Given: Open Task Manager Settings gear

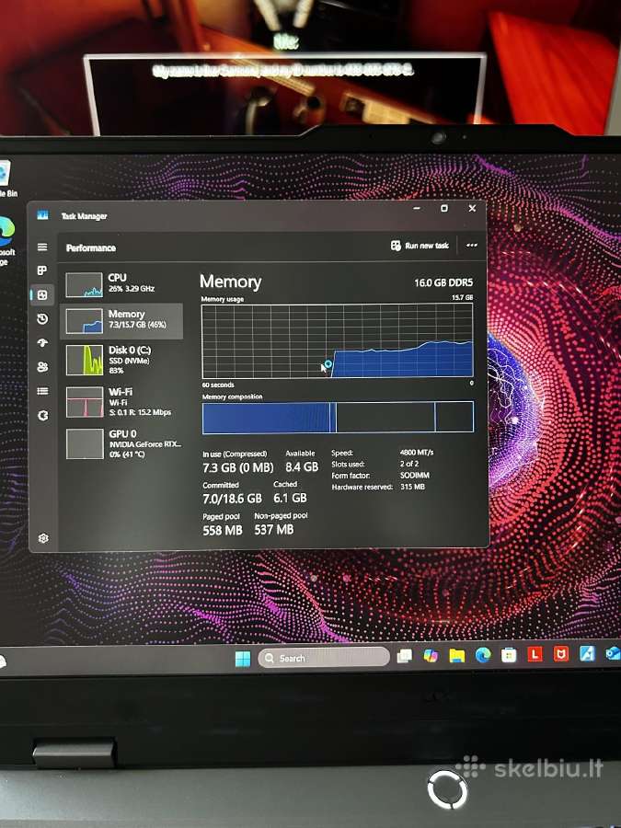Looking at the screenshot, I should 43,538.
